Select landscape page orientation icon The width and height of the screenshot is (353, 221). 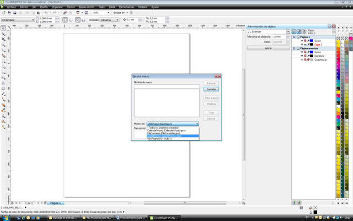[x=72, y=19]
